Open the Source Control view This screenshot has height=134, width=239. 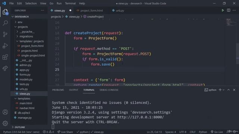click(5, 34)
